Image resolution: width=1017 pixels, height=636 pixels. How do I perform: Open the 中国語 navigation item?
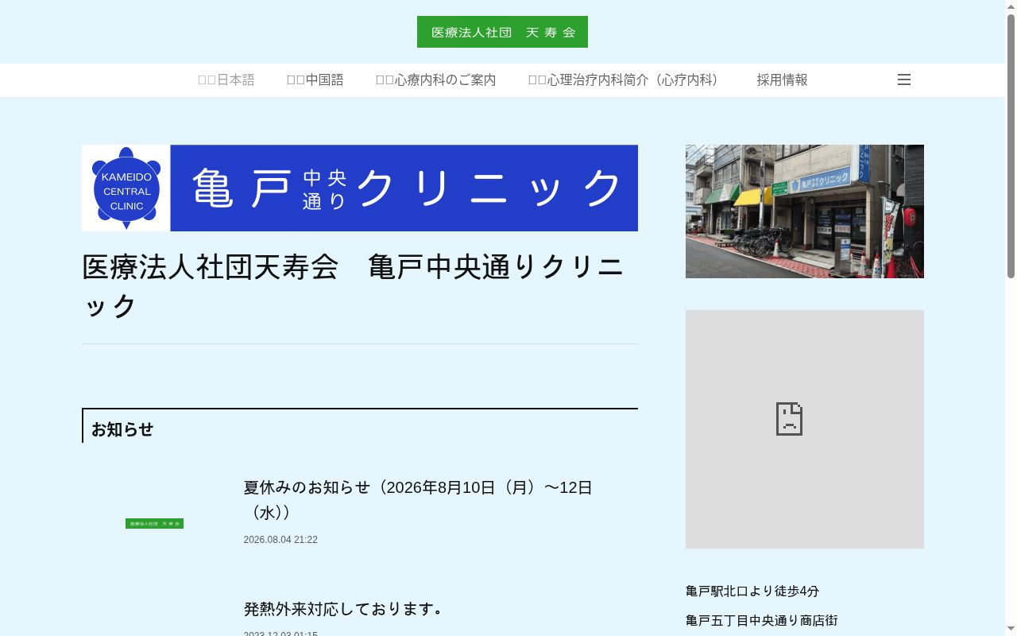click(315, 79)
